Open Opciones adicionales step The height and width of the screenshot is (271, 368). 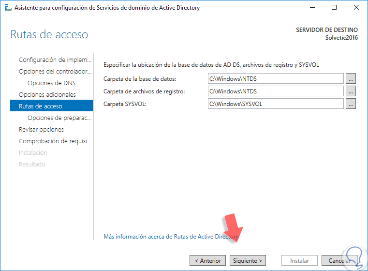pos(47,95)
